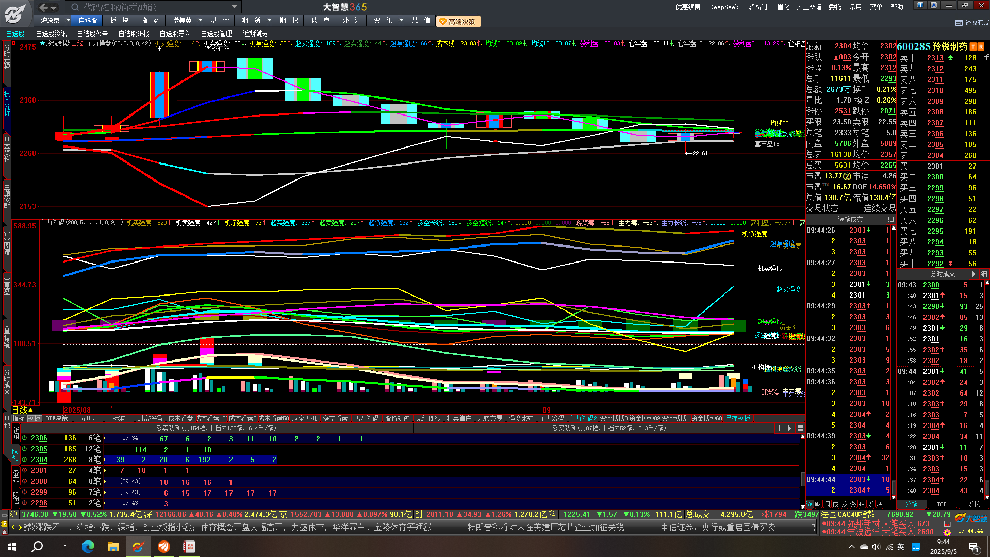Click the red grid icon beside big-order alerts
The image size is (990, 557).
click(947, 523)
